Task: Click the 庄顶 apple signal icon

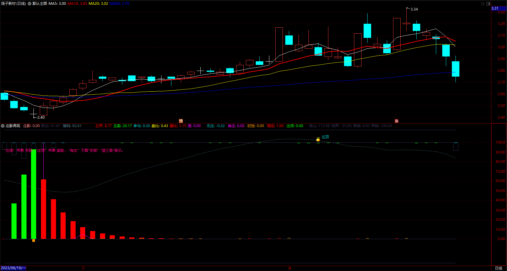Action: point(318,139)
